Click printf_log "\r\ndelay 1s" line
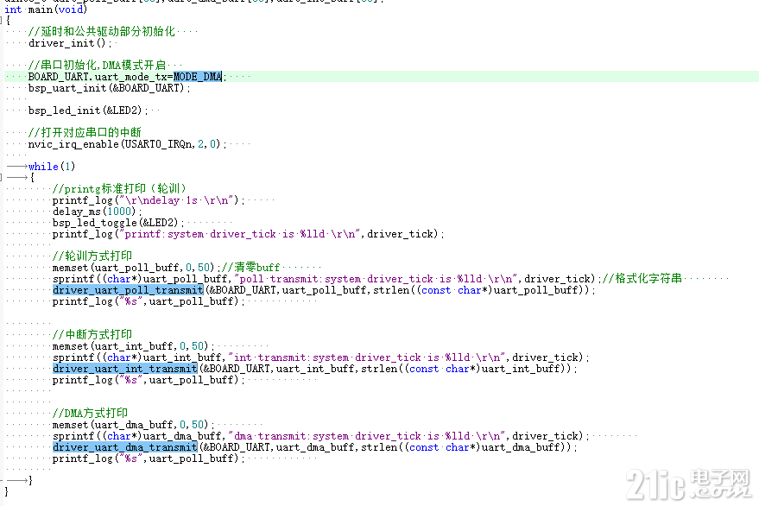The height and width of the screenshot is (506, 759). (x=149, y=200)
